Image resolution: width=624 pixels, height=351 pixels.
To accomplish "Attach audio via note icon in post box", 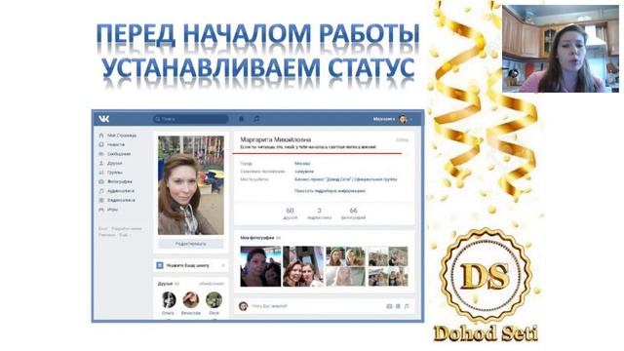I will (407, 306).
